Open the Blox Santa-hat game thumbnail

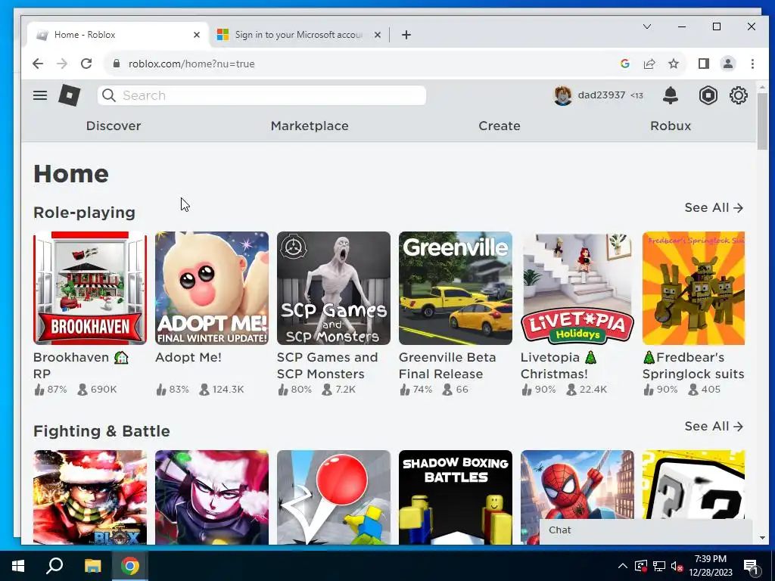pyautogui.click(x=90, y=497)
